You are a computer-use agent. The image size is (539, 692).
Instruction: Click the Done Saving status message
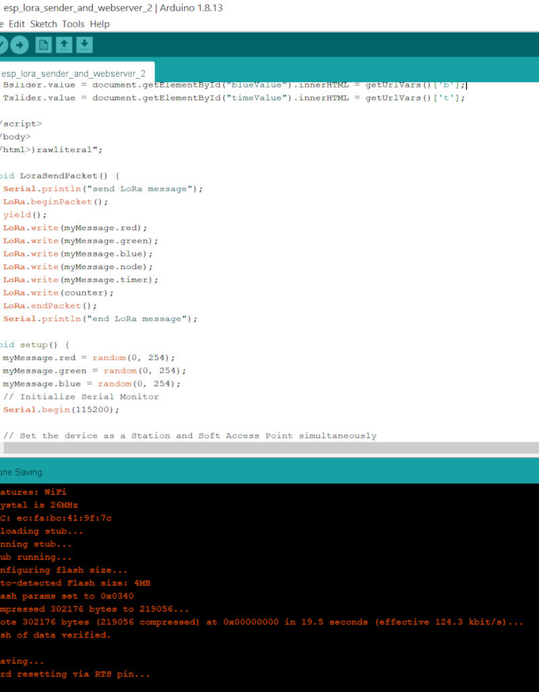tap(22, 473)
